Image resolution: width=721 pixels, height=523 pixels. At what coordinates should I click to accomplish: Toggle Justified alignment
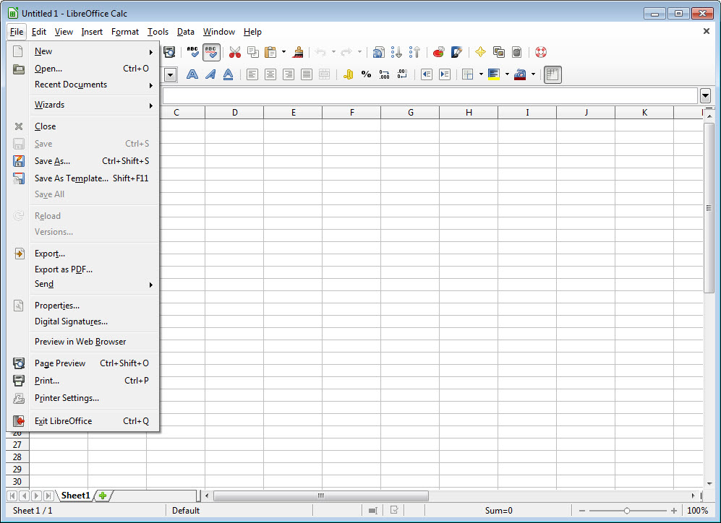[x=306, y=74]
